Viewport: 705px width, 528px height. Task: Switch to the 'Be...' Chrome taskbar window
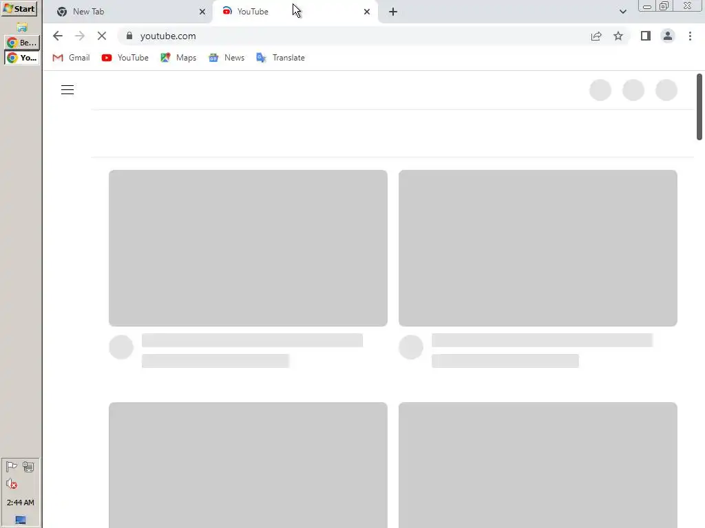click(x=21, y=43)
